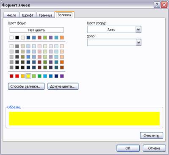Open Другие цвета dialog
The image size is (169, 155).
coord(63,86)
